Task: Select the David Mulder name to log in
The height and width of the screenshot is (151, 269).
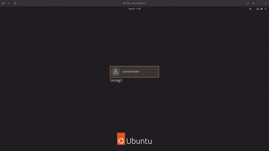Action: point(131,72)
